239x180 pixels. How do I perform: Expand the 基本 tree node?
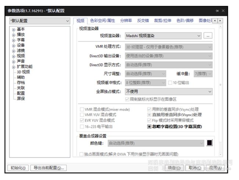(14, 29)
